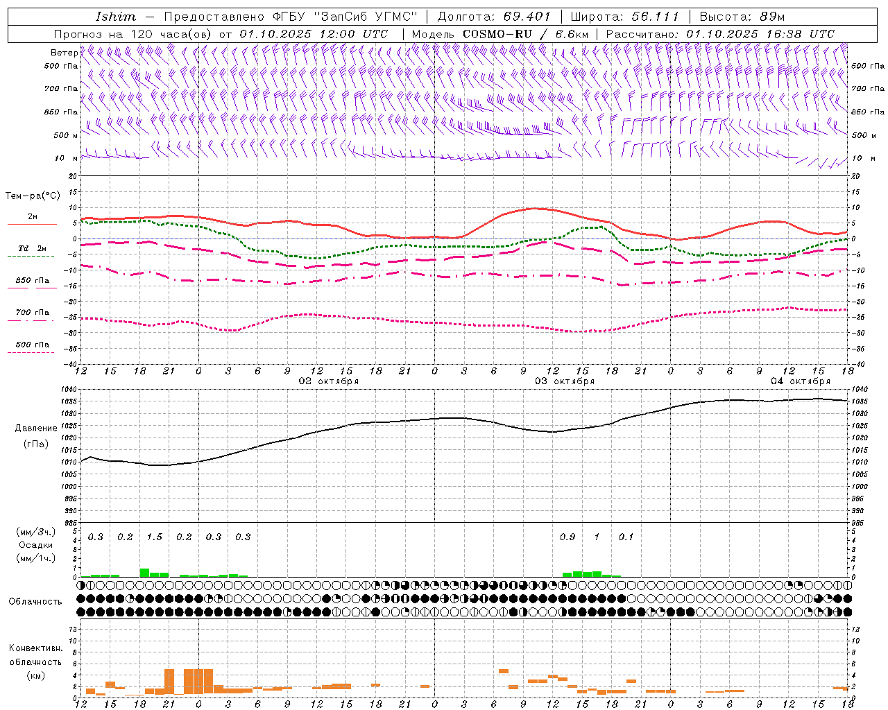Click the "Конвективн." convective cloud label

[35, 648]
